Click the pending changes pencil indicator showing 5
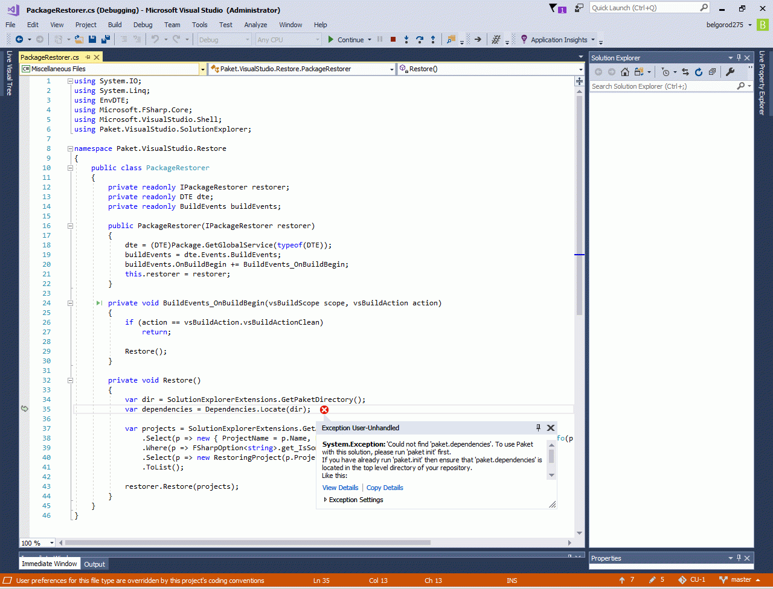The height and width of the screenshot is (589, 773). coord(657,580)
